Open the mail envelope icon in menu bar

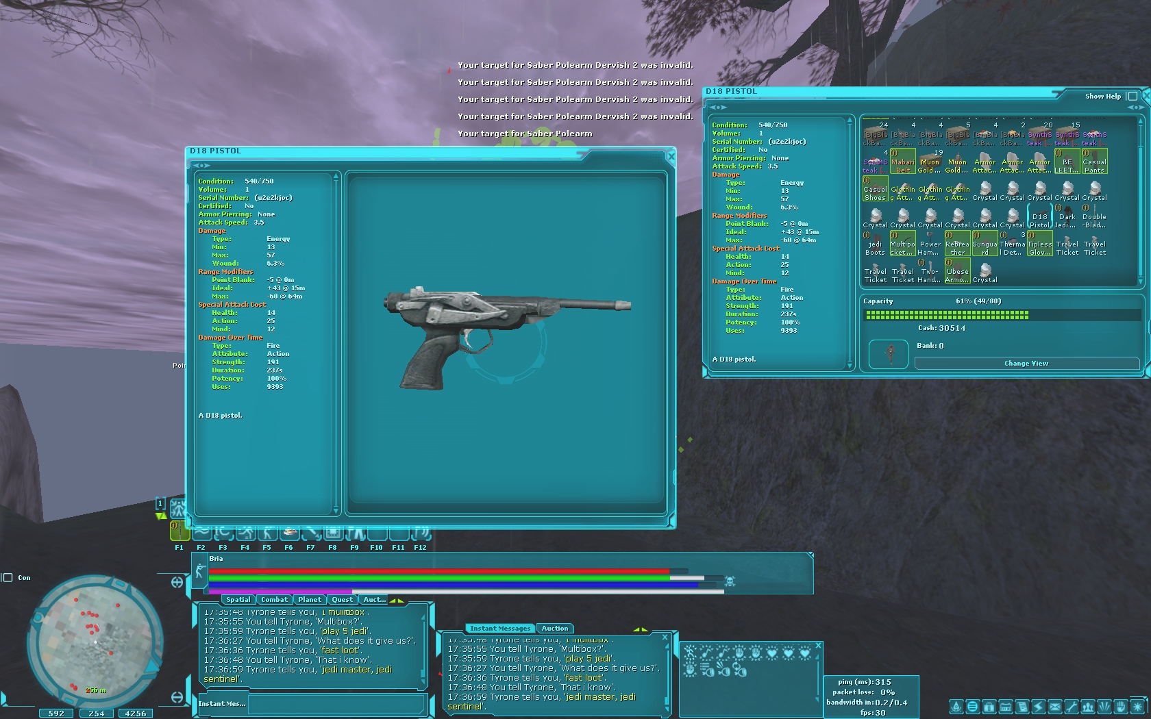point(1055,706)
